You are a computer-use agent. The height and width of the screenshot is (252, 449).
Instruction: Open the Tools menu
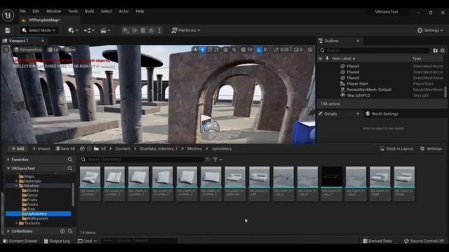click(x=73, y=11)
